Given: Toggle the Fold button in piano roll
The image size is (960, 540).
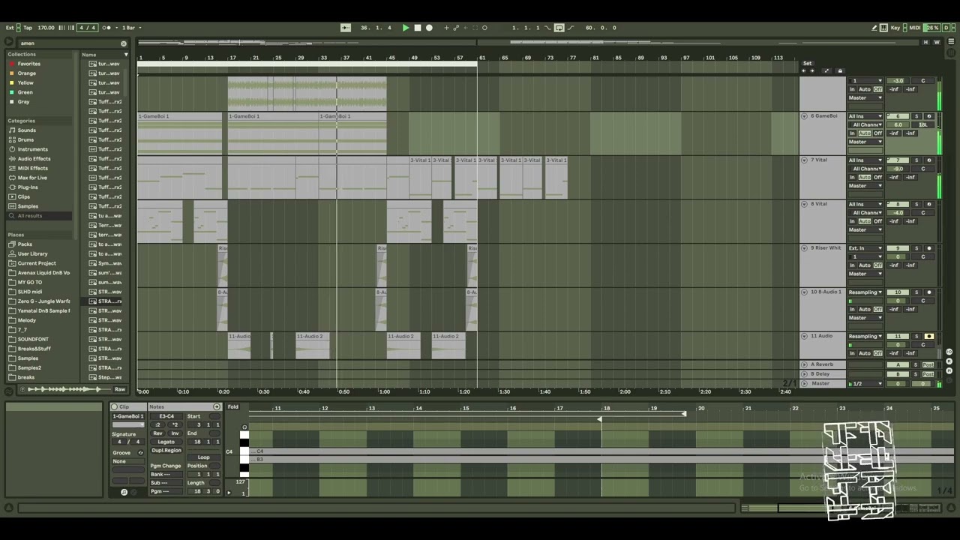Looking at the screenshot, I should 233,407.
